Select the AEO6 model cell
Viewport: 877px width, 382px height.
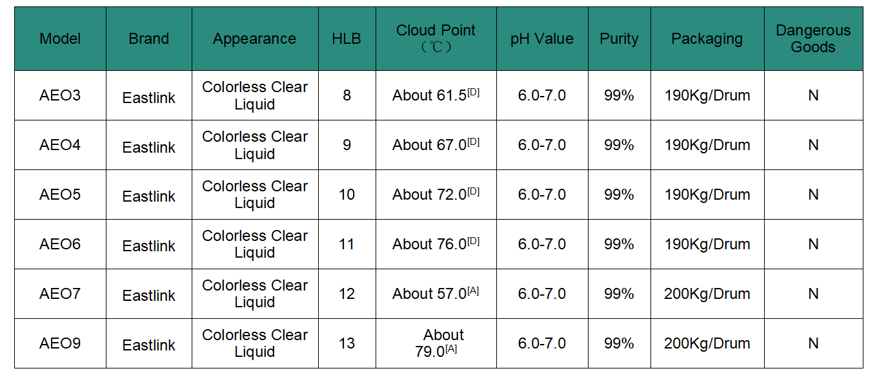pyautogui.click(x=60, y=244)
